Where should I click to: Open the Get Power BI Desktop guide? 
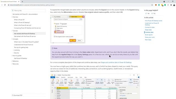(x=21, y=59)
